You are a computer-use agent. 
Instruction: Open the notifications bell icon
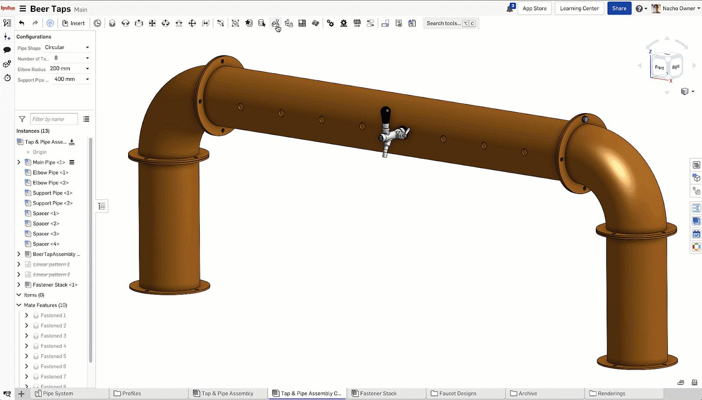click(510, 8)
